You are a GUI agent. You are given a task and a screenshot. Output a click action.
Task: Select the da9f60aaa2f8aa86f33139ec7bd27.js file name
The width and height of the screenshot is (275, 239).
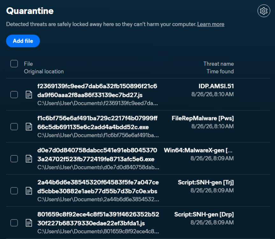90,95
